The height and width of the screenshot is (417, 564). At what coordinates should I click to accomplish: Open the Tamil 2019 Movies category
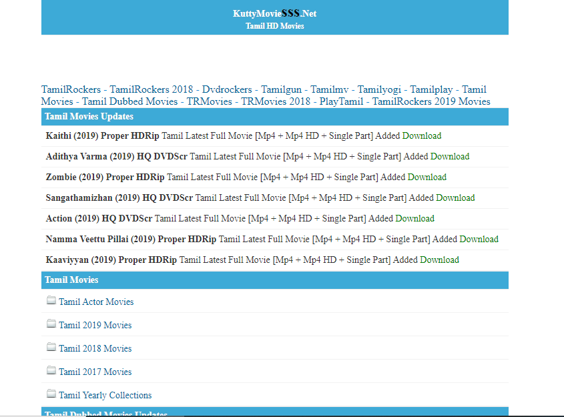pos(95,325)
